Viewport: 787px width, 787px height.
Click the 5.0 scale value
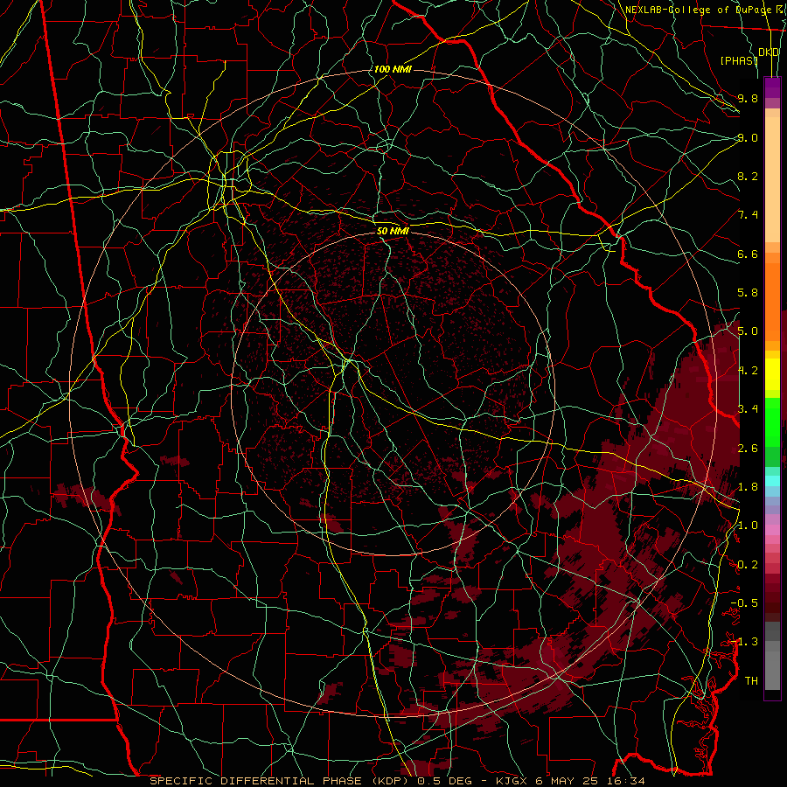(x=748, y=331)
